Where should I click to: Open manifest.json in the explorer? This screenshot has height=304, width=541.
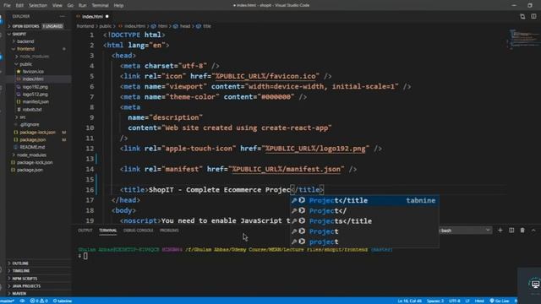coord(36,101)
